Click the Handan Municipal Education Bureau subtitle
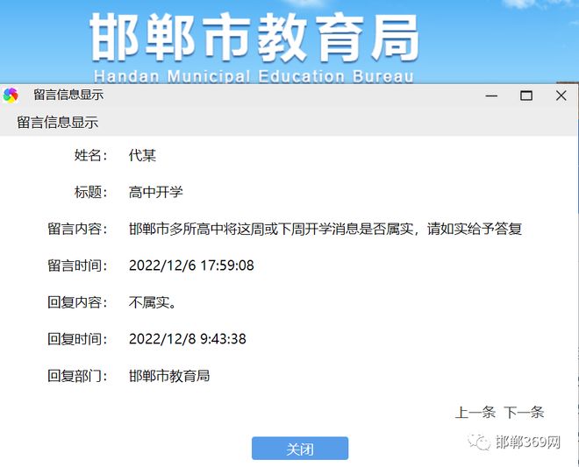This screenshot has width=579, height=467. click(254, 76)
